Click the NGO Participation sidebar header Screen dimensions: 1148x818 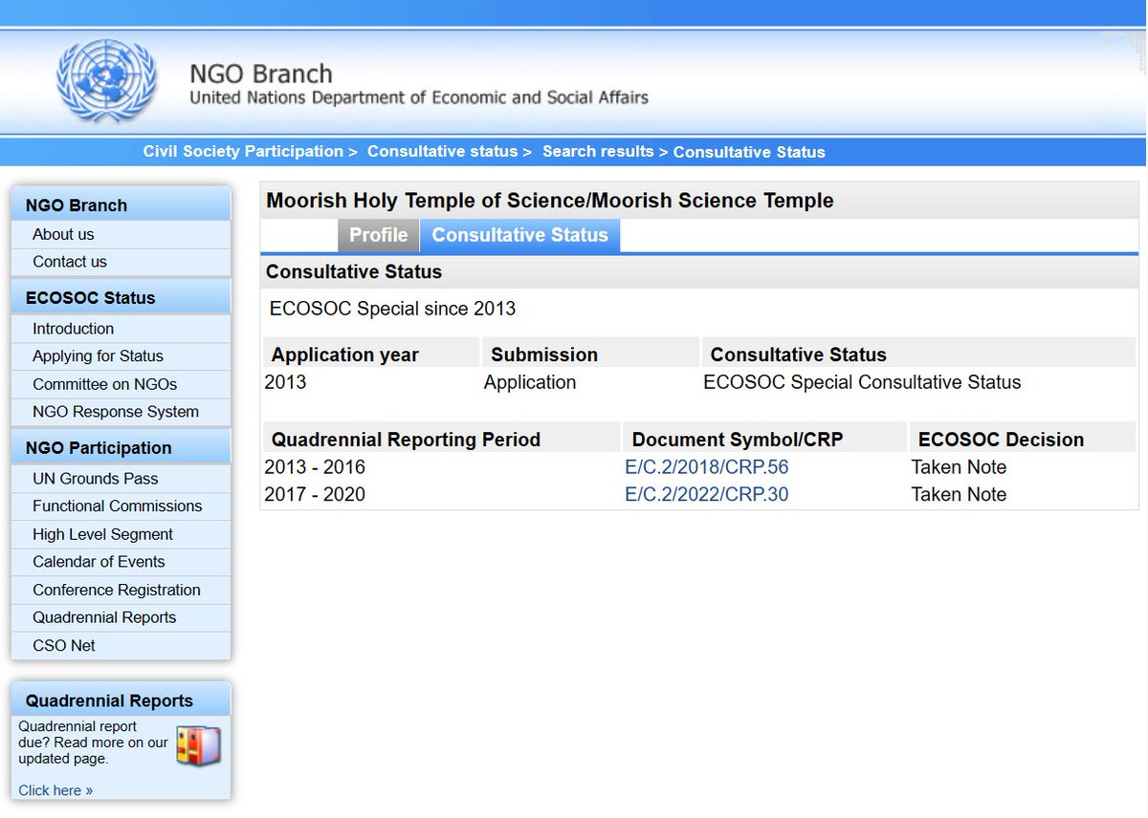[x=121, y=448]
